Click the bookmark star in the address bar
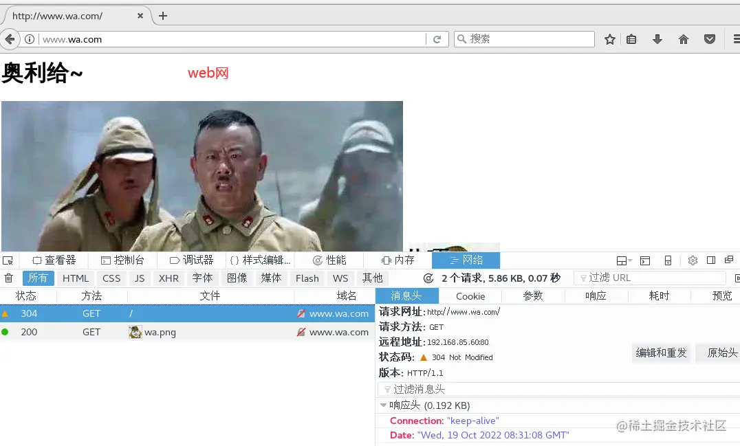This screenshot has width=740, height=446. pyautogui.click(x=610, y=38)
